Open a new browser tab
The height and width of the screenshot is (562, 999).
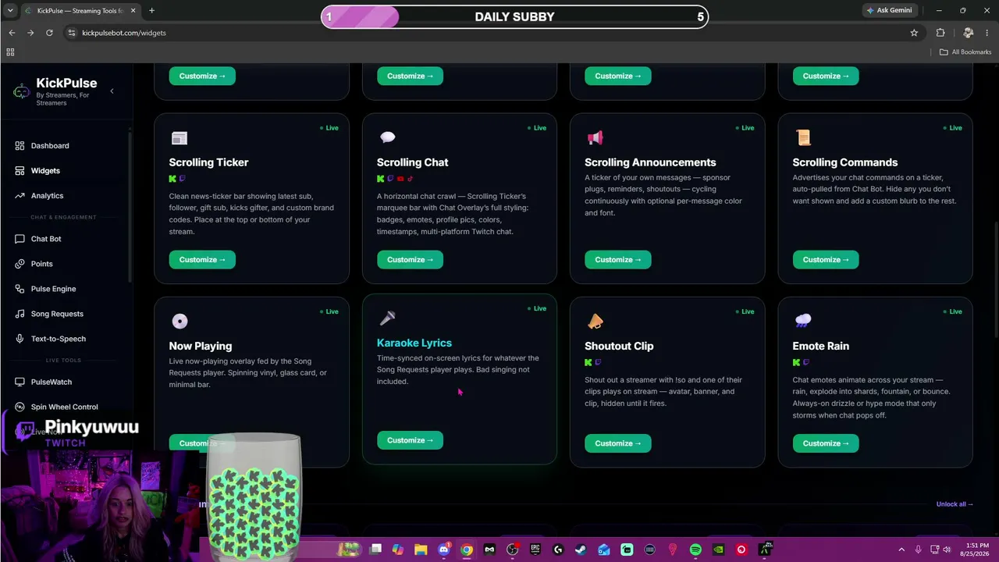click(x=151, y=10)
